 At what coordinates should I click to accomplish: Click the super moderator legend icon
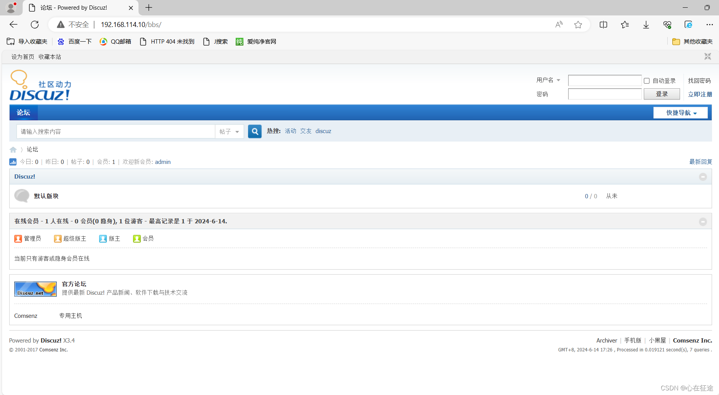coord(57,239)
